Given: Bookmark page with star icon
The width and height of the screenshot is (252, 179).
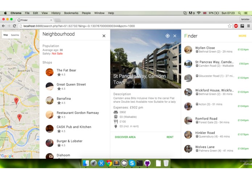Looking at the screenshot, I should tap(230, 26).
